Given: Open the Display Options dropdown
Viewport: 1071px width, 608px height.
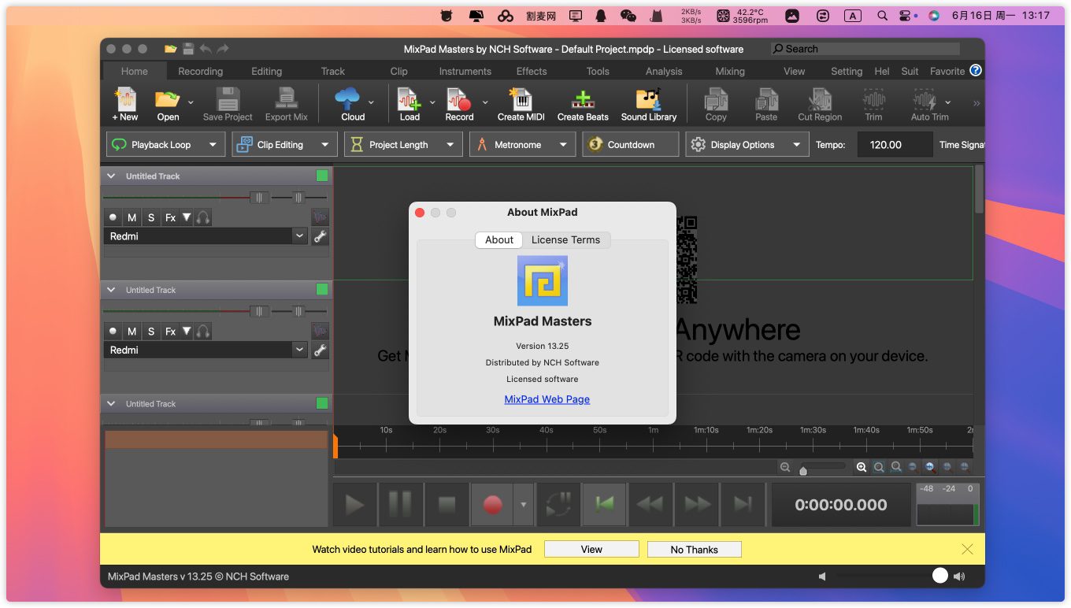Looking at the screenshot, I should point(796,145).
